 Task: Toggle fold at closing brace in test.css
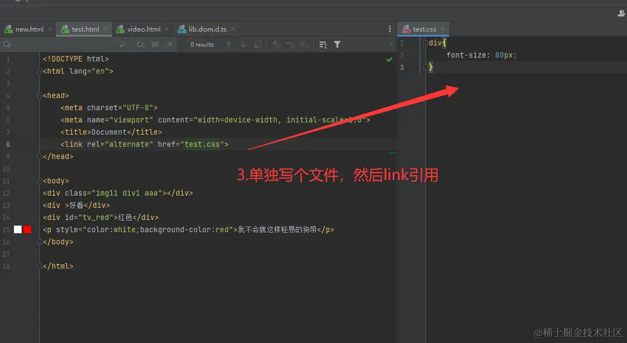(x=425, y=67)
